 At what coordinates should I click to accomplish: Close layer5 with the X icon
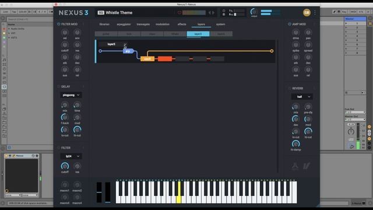125,44
